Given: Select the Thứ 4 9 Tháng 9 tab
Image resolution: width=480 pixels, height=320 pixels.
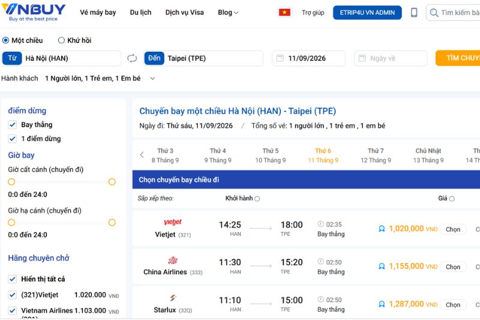Looking at the screenshot, I should click(218, 155).
